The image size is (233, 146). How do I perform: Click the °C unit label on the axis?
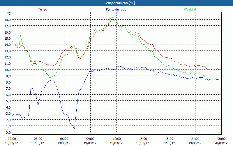(x=9, y=13)
